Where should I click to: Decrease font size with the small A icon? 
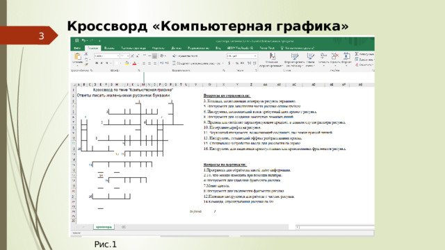pyautogui.click(x=138, y=56)
